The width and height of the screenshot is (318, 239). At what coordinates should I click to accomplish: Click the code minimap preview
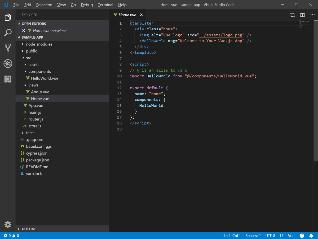[305, 24]
